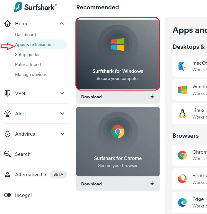Click the Edge icon under Browsers
Screen dimensions: 207x214
182,202
